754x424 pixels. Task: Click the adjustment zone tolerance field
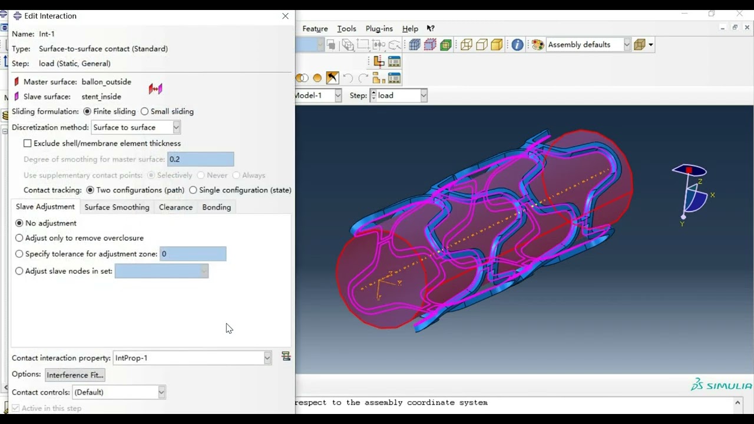coord(193,254)
